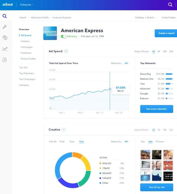
Task: Open the search icon in top header bar
Action: (x=170, y=5)
